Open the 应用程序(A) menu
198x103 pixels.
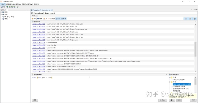pos(10,4)
